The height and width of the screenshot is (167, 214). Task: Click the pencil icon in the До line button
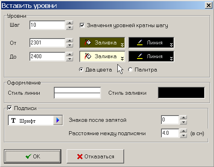(x=140, y=56)
